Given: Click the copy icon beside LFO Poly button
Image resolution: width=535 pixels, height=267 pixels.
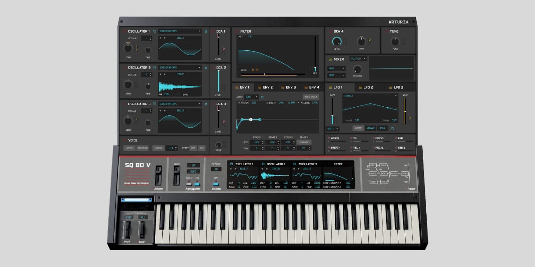Looking at the screenshot, I should click(x=392, y=128).
